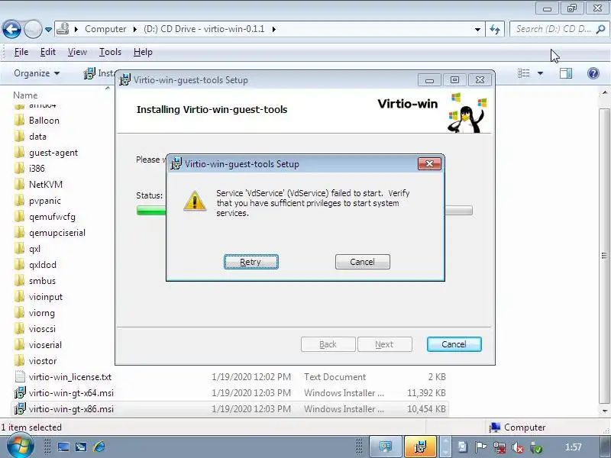Select the vioscsi folder
This screenshot has height=458, width=611.
[42, 329]
